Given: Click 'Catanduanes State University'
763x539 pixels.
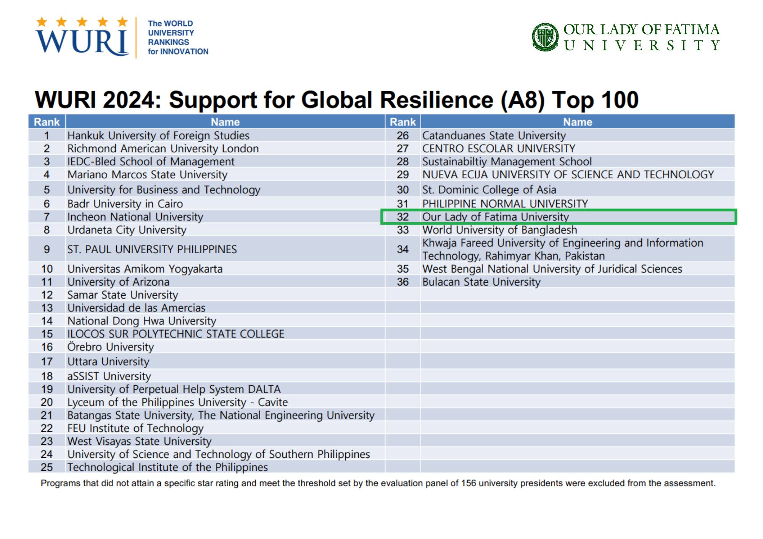Looking at the screenshot, I should [x=494, y=135].
